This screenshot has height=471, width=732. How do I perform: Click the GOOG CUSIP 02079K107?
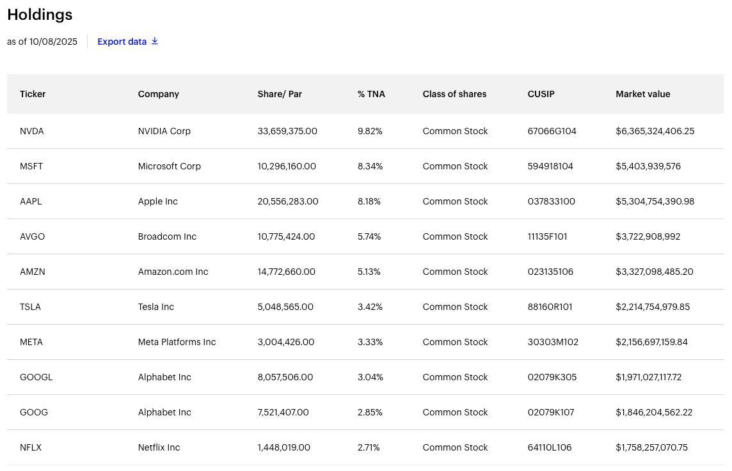click(550, 412)
